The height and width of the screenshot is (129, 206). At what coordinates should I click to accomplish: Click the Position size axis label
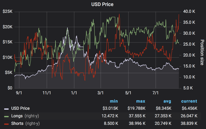click(202, 52)
